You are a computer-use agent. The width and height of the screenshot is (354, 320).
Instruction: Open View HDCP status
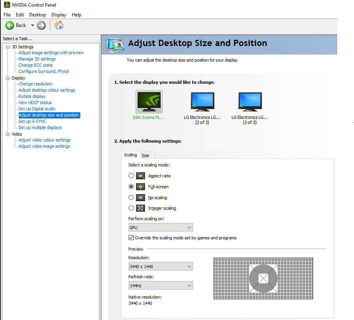[35, 103]
